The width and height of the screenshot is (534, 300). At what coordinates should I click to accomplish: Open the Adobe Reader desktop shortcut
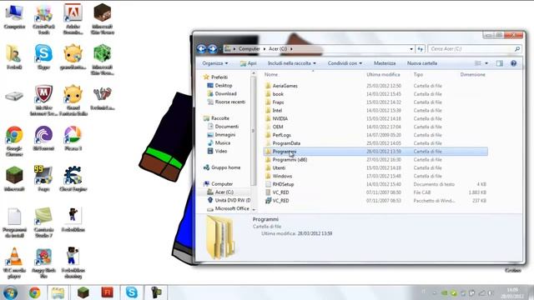pyautogui.click(x=73, y=18)
